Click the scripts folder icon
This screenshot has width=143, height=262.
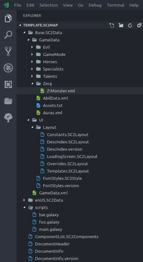click(x=30, y=208)
